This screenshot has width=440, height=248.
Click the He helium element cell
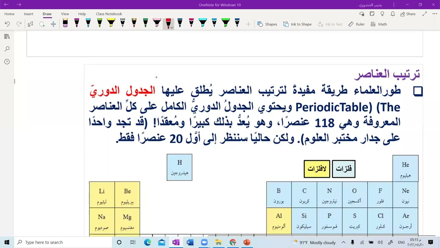[x=406, y=168]
